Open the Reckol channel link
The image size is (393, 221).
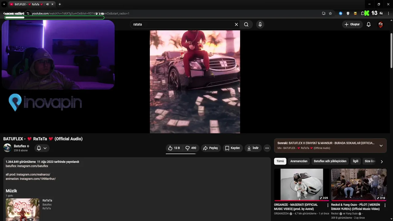[335, 214]
